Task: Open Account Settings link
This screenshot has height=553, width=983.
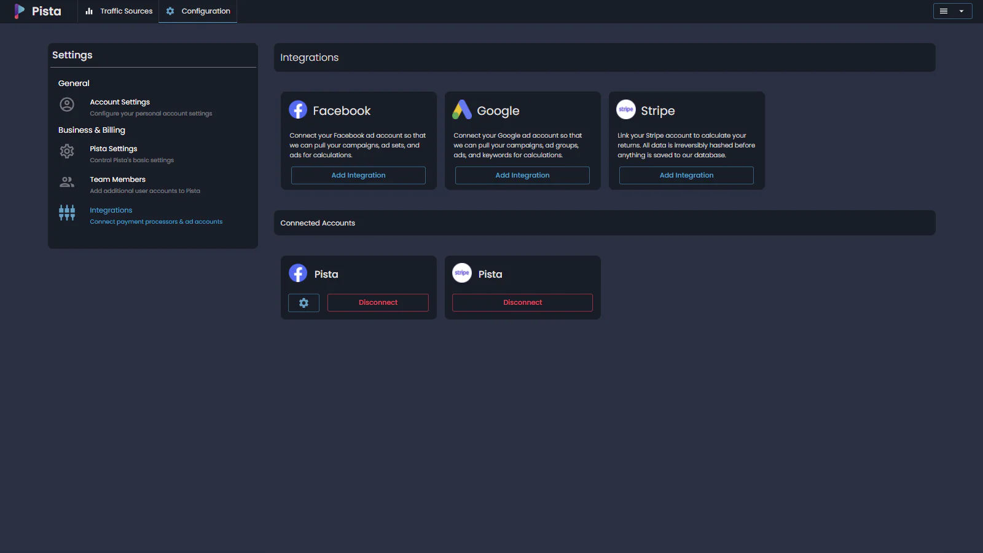Action: 120,102
